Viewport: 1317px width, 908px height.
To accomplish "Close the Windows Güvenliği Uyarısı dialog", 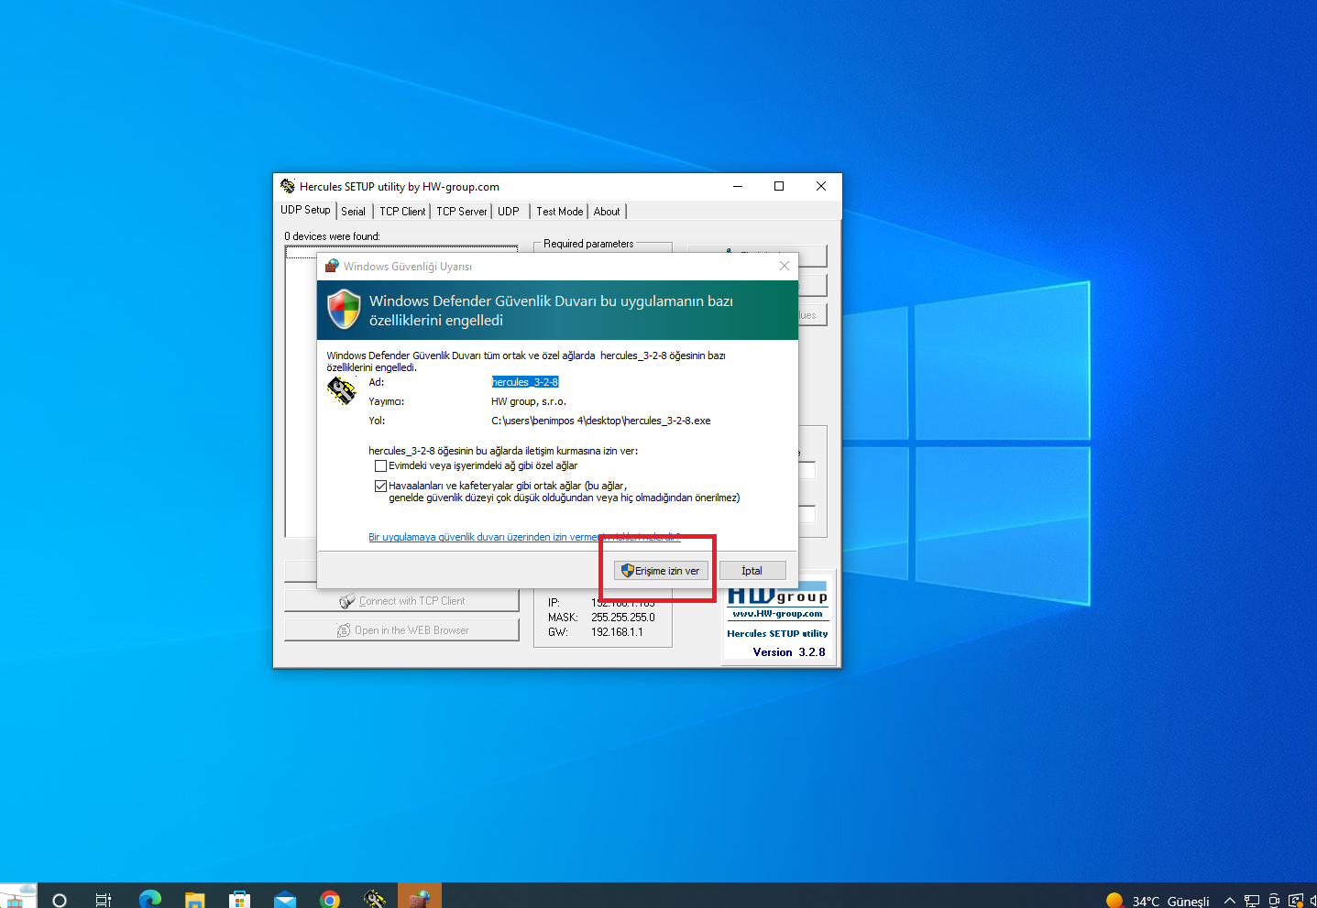I will [784, 266].
